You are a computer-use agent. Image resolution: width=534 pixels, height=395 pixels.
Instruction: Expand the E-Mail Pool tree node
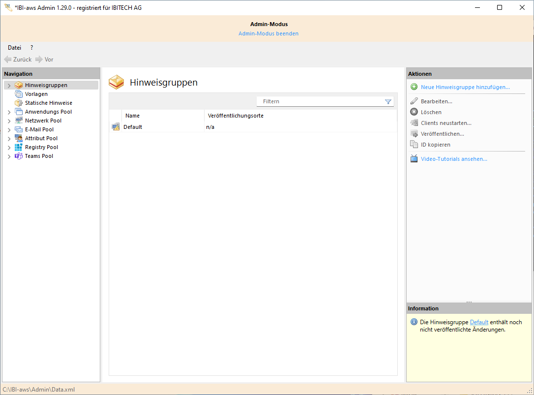pyautogui.click(x=9, y=130)
